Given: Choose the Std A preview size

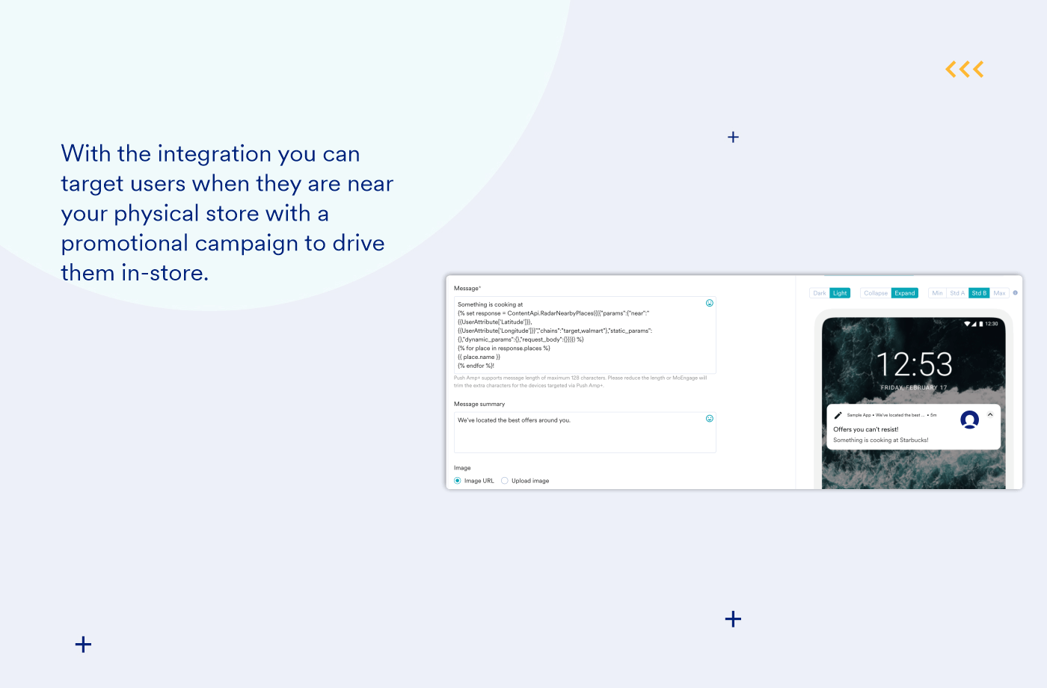Looking at the screenshot, I should click(x=957, y=293).
